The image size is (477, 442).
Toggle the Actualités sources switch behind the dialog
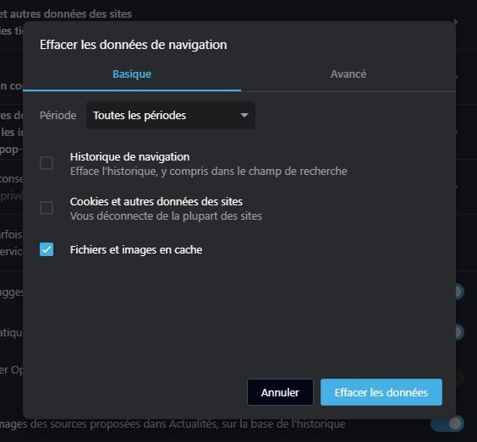click(447, 423)
